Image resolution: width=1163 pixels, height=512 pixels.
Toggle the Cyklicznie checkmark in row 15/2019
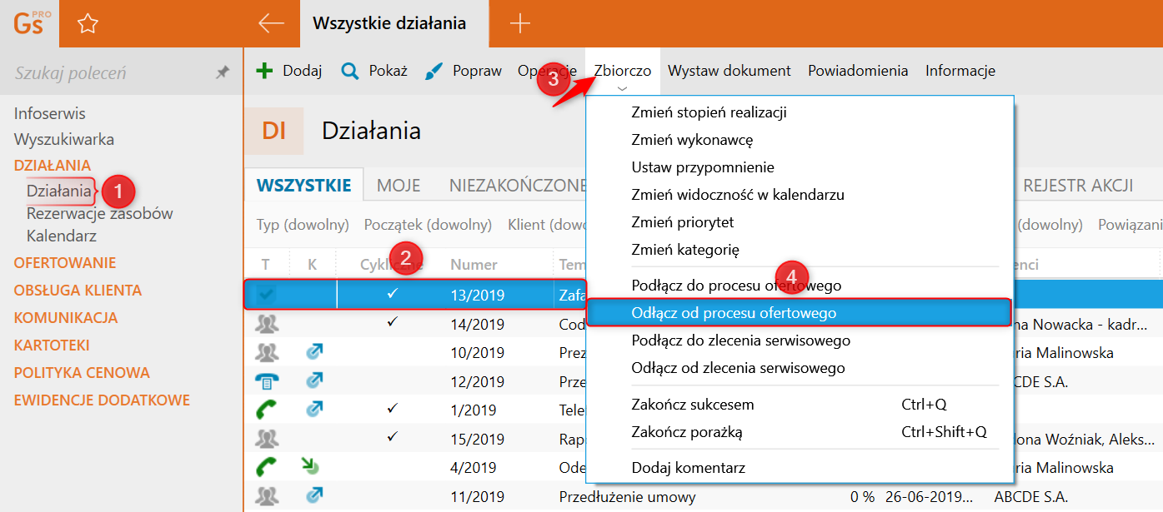[x=393, y=436]
